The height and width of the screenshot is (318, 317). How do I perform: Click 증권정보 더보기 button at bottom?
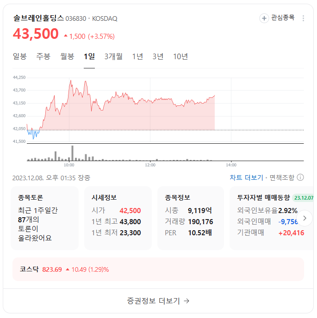click(158, 301)
